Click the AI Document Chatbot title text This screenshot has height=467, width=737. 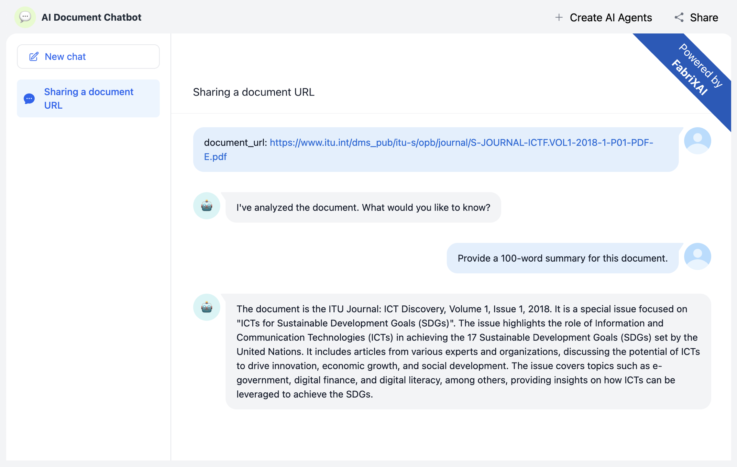91,17
